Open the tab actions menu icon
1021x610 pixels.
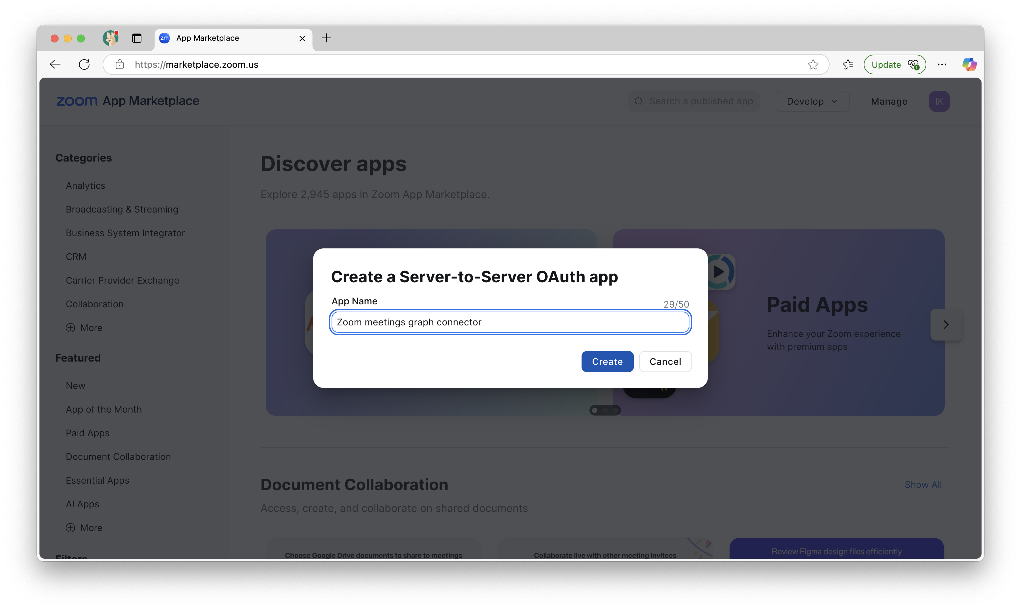[137, 38]
